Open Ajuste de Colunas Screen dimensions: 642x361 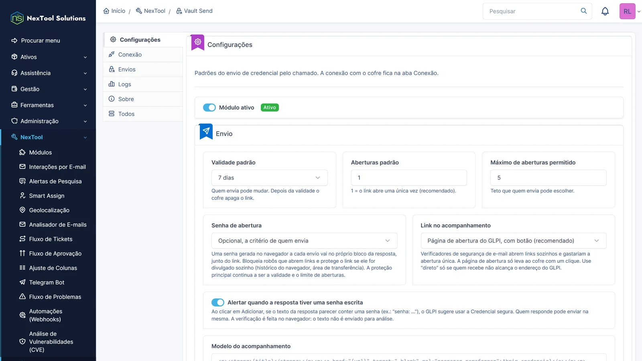48,268
